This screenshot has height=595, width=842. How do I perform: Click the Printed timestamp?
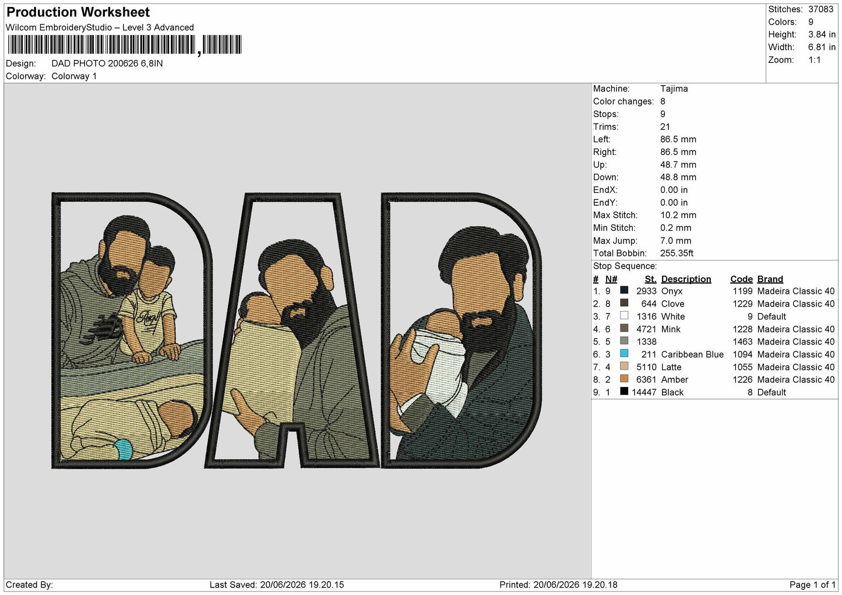[558, 585]
